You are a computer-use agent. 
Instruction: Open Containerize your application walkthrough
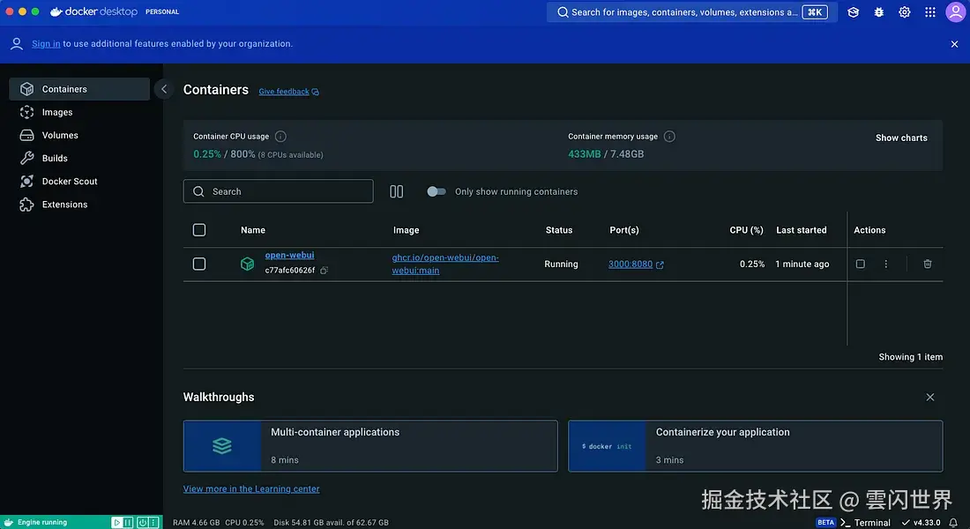[x=756, y=446]
